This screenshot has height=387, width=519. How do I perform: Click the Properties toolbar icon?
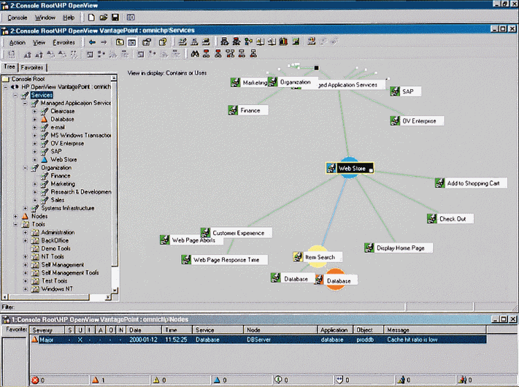(x=147, y=42)
